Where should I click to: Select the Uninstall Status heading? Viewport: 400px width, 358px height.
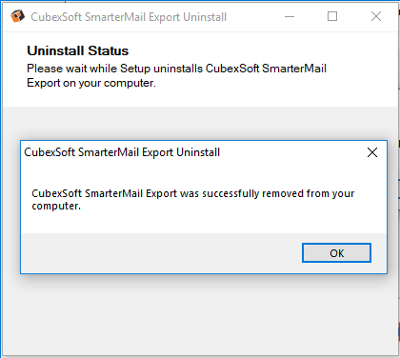[78, 50]
